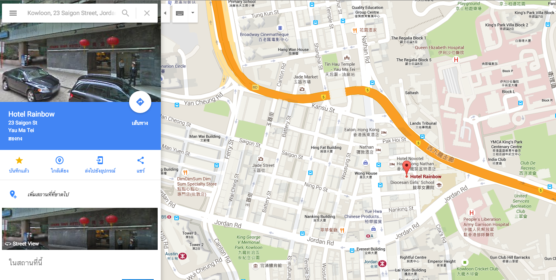Click the search magnifier icon

[125, 13]
